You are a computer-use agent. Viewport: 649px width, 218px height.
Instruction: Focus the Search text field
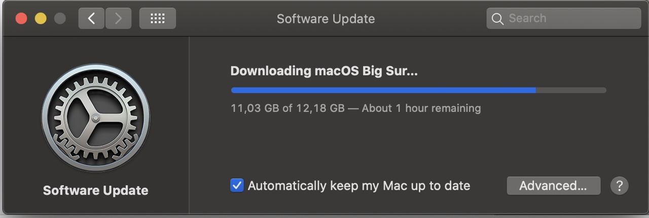(564, 19)
